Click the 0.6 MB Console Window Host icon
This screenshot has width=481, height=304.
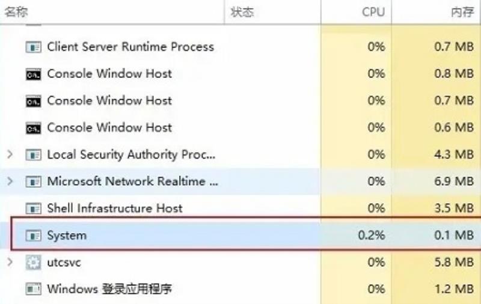tap(33, 128)
